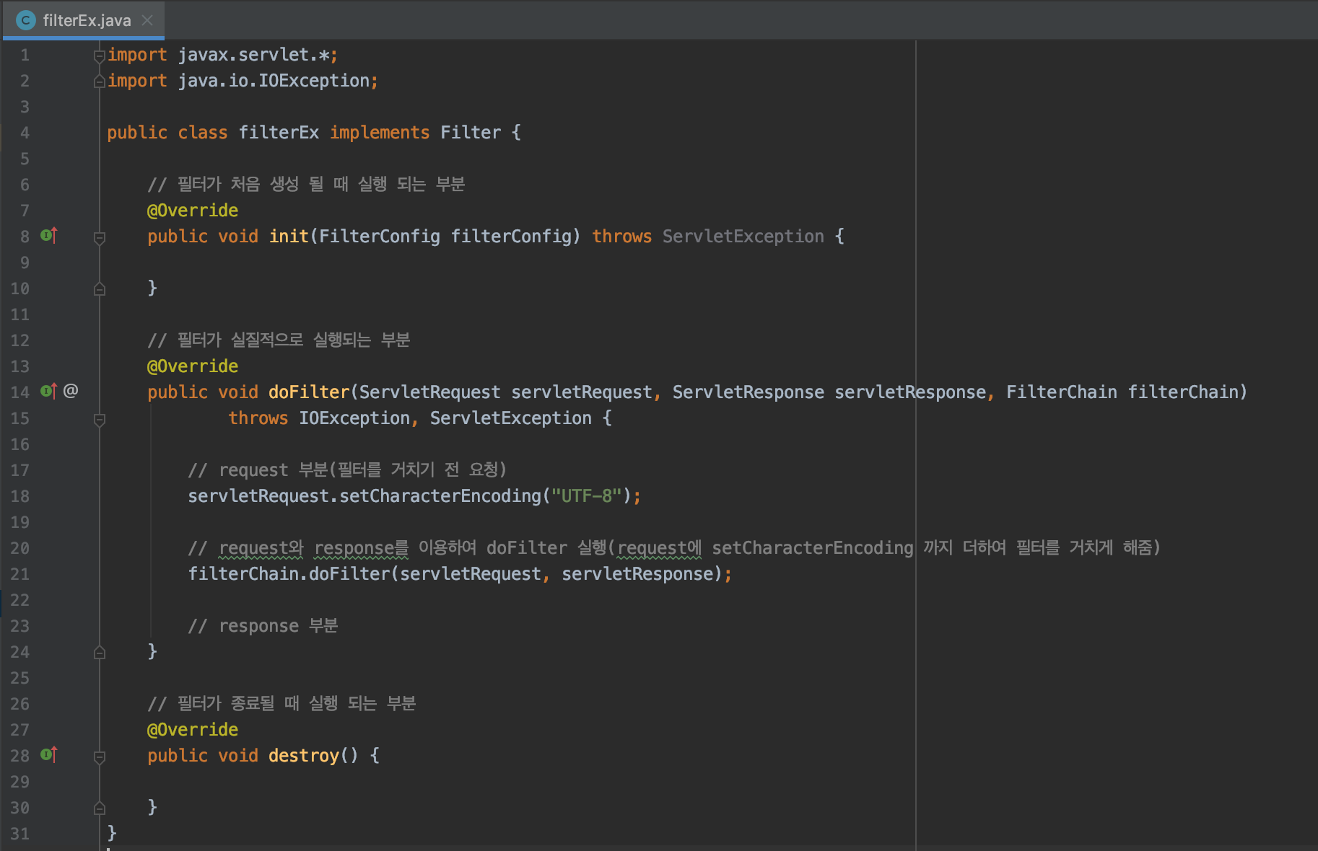Image resolution: width=1318 pixels, height=851 pixels.
Task: Click line number 18 in the gutter
Action: [20, 496]
